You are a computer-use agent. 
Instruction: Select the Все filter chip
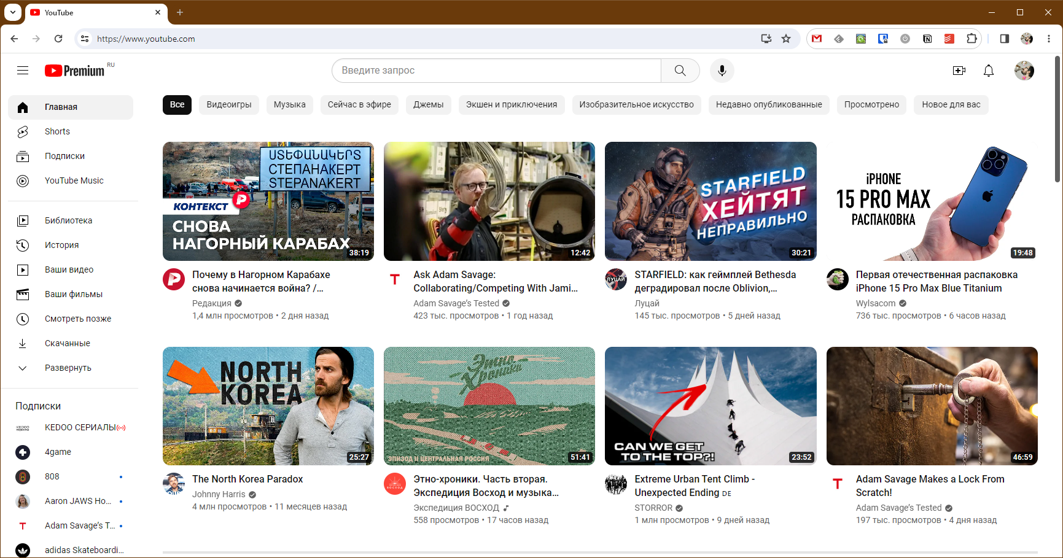tap(177, 105)
